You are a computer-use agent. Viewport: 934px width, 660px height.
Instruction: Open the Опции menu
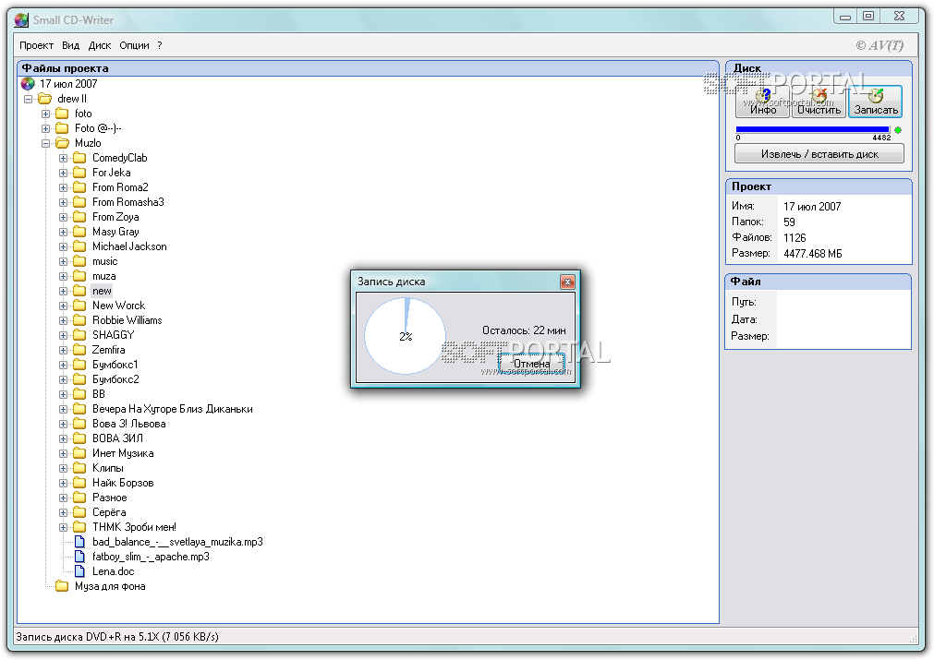134,45
